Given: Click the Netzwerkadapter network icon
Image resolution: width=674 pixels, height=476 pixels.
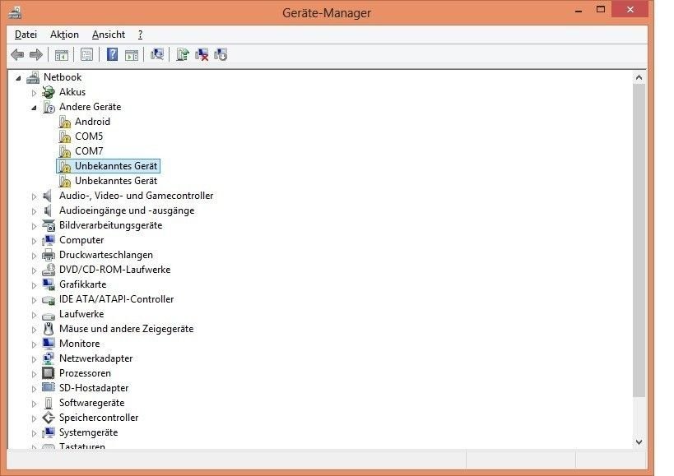Looking at the screenshot, I should tap(49, 358).
